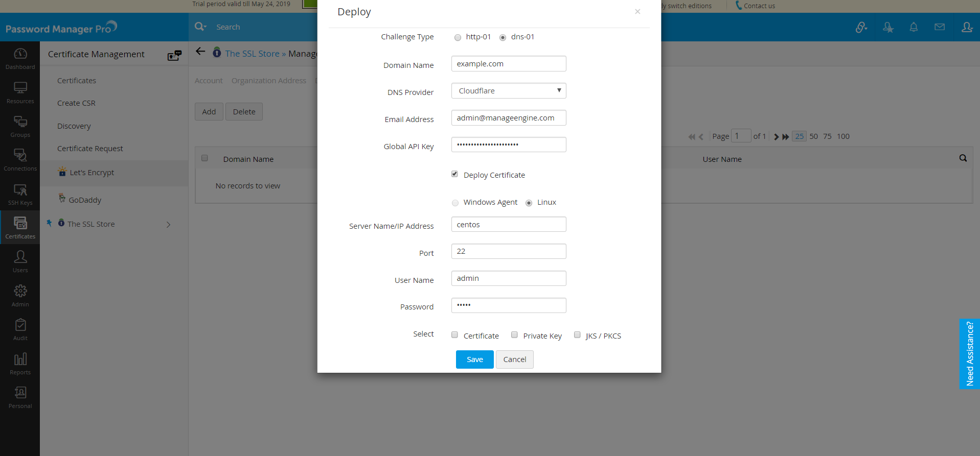Image resolution: width=980 pixels, height=456 pixels.
Task: Open Certificate Request menu item
Action: (90, 149)
